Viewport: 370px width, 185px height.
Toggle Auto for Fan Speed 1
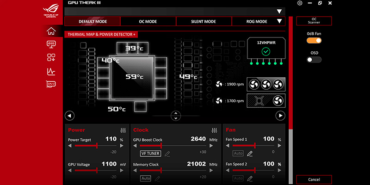238,154
